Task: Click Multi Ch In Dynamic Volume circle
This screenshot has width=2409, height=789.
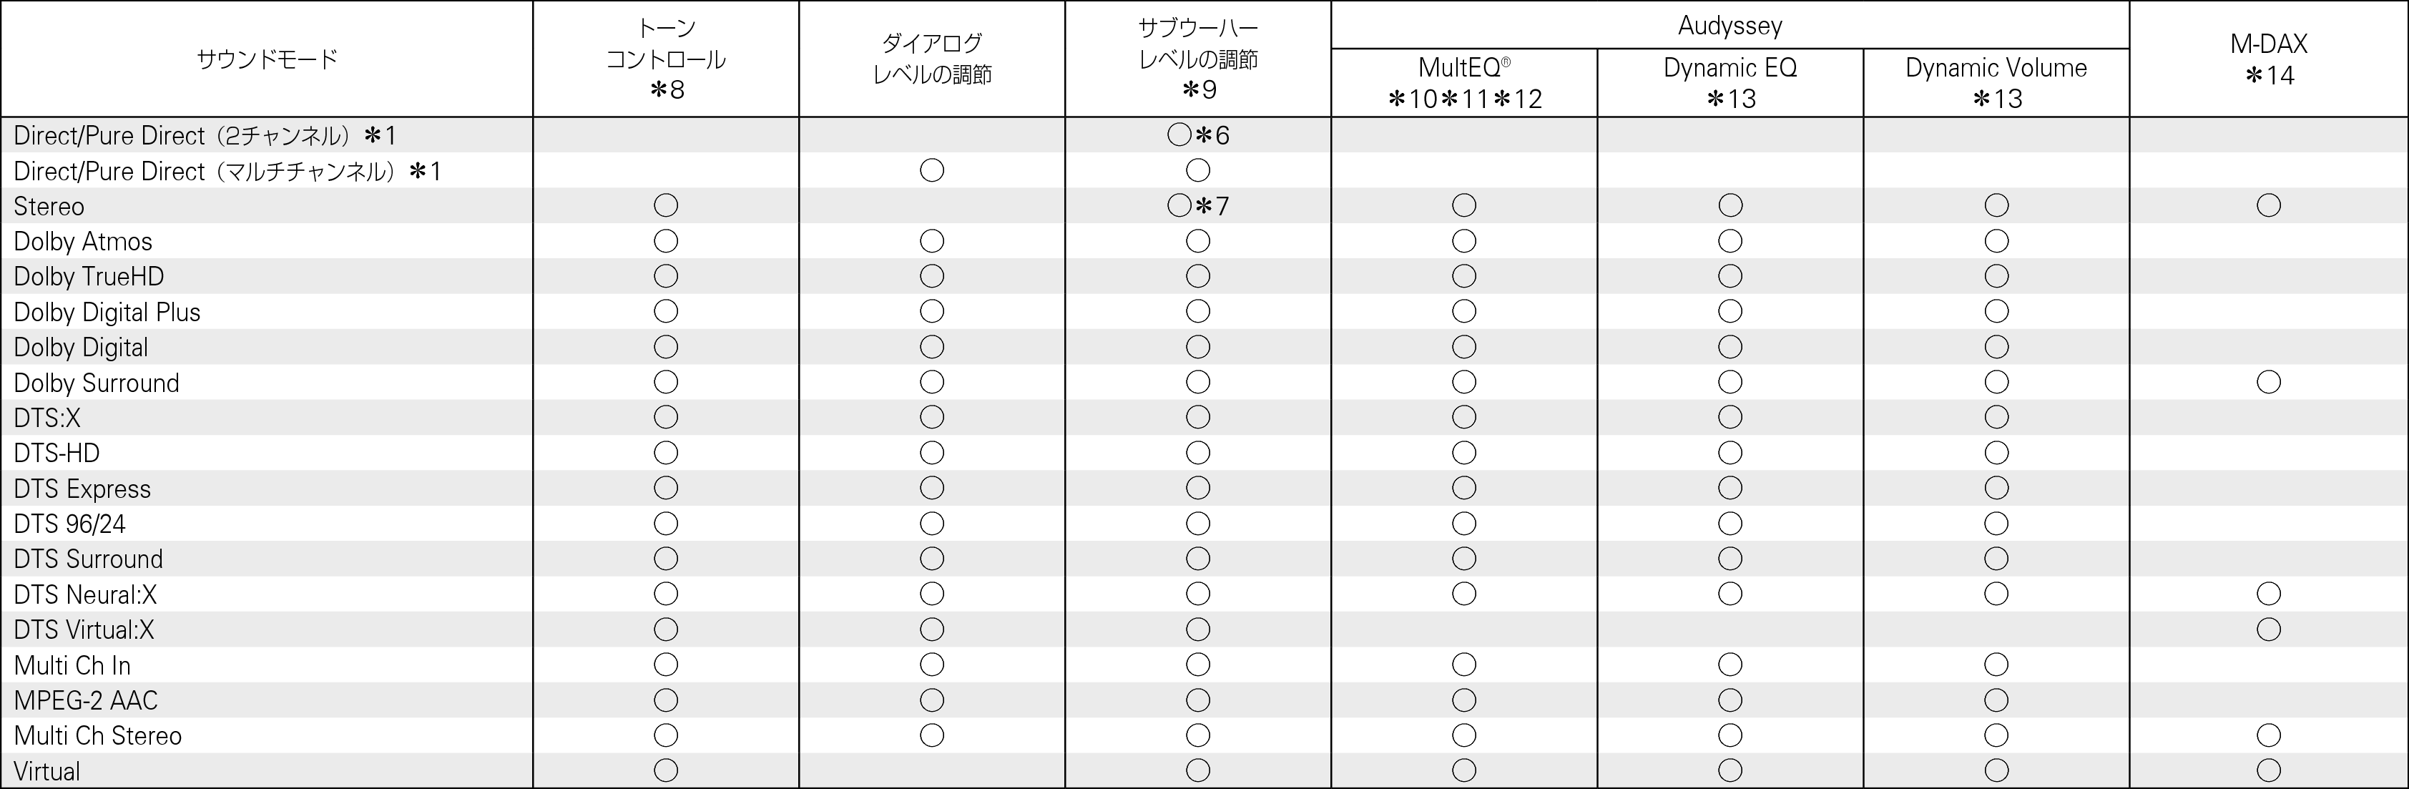Action: click(x=1996, y=665)
